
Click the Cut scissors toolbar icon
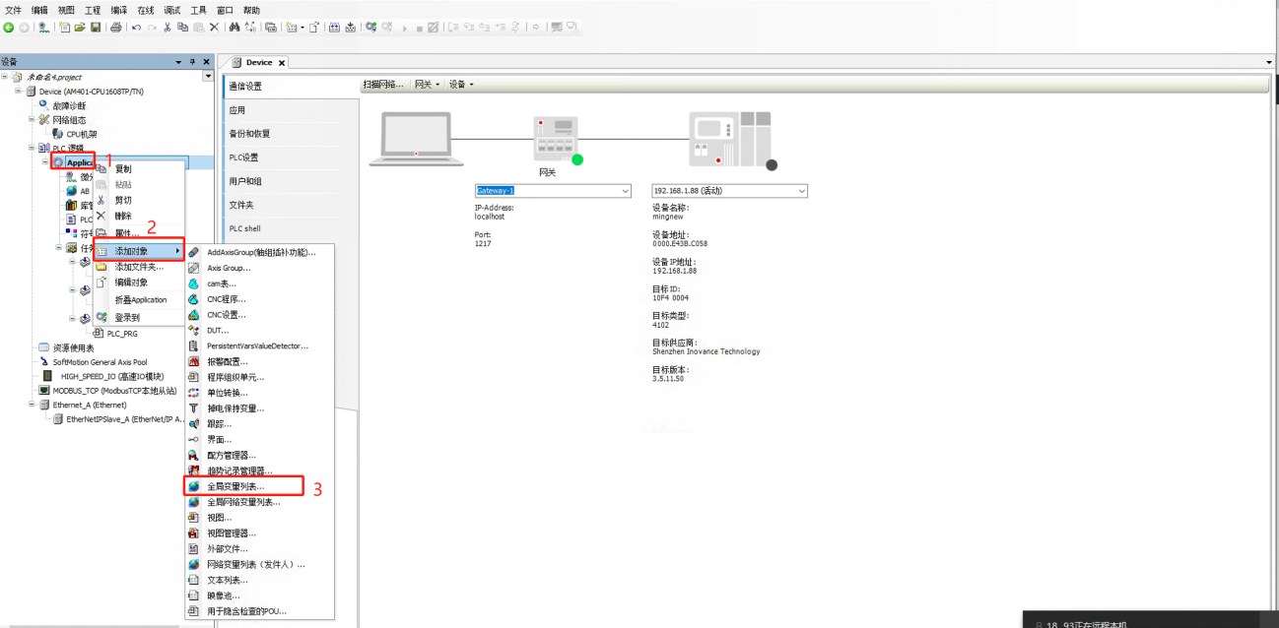tap(168, 28)
